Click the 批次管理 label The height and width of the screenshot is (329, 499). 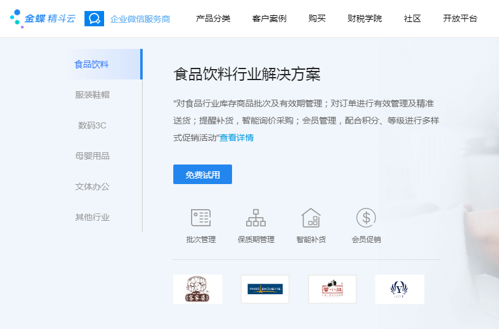[x=201, y=239]
